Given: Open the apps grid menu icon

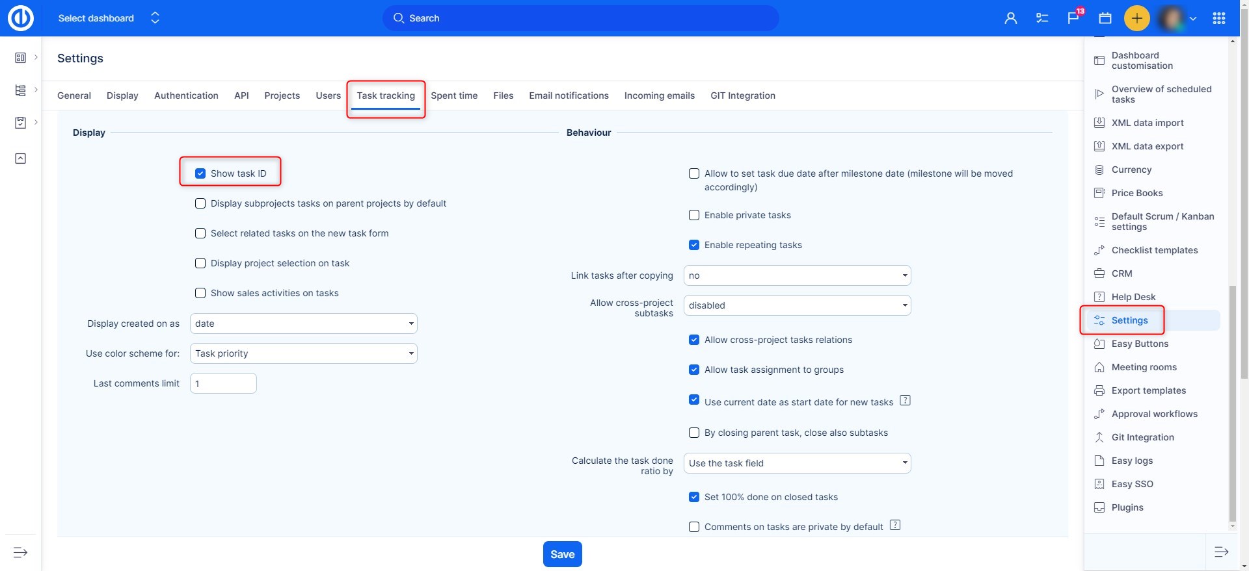Looking at the screenshot, I should pos(1219,18).
